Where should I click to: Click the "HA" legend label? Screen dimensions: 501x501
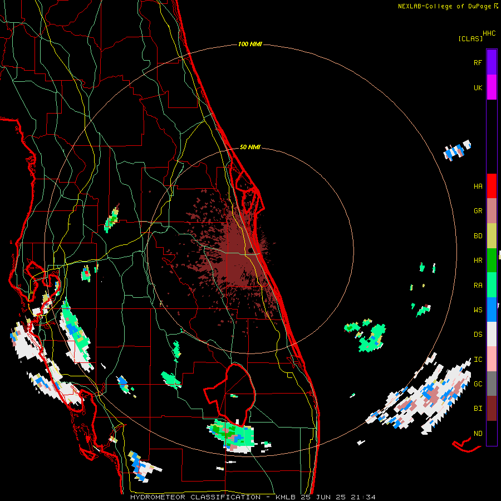(x=478, y=186)
